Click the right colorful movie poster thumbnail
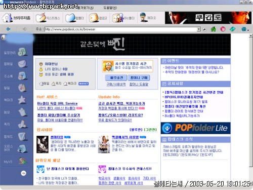This screenshot has height=190, width=253. pyautogui.click(x=104, y=144)
